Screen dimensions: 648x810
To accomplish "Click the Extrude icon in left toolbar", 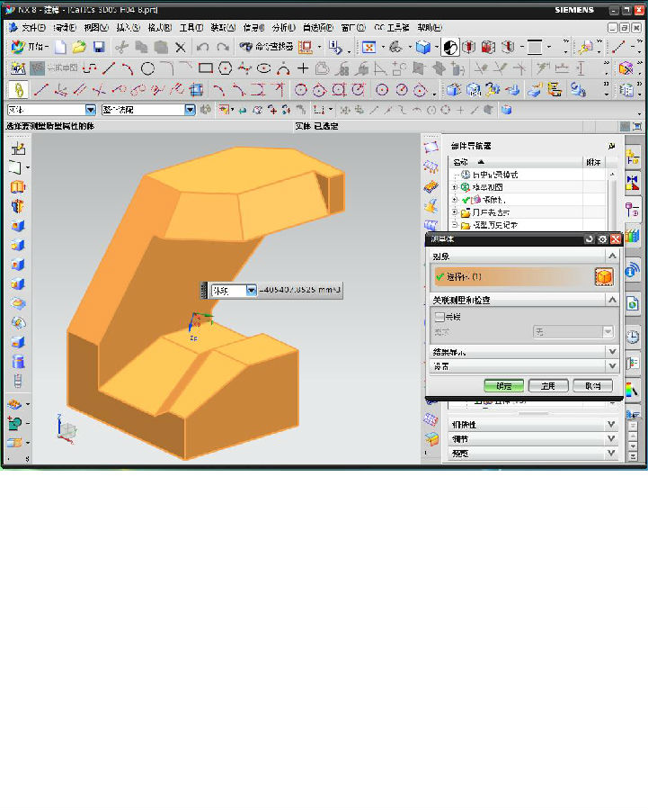I will pyautogui.click(x=17, y=186).
